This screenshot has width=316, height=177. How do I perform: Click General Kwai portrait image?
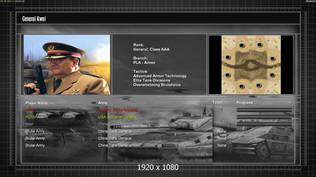pyautogui.click(x=67, y=65)
